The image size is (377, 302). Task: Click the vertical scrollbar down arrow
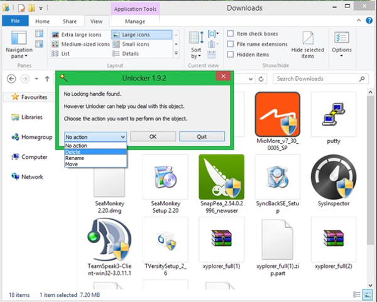click(370, 285)
